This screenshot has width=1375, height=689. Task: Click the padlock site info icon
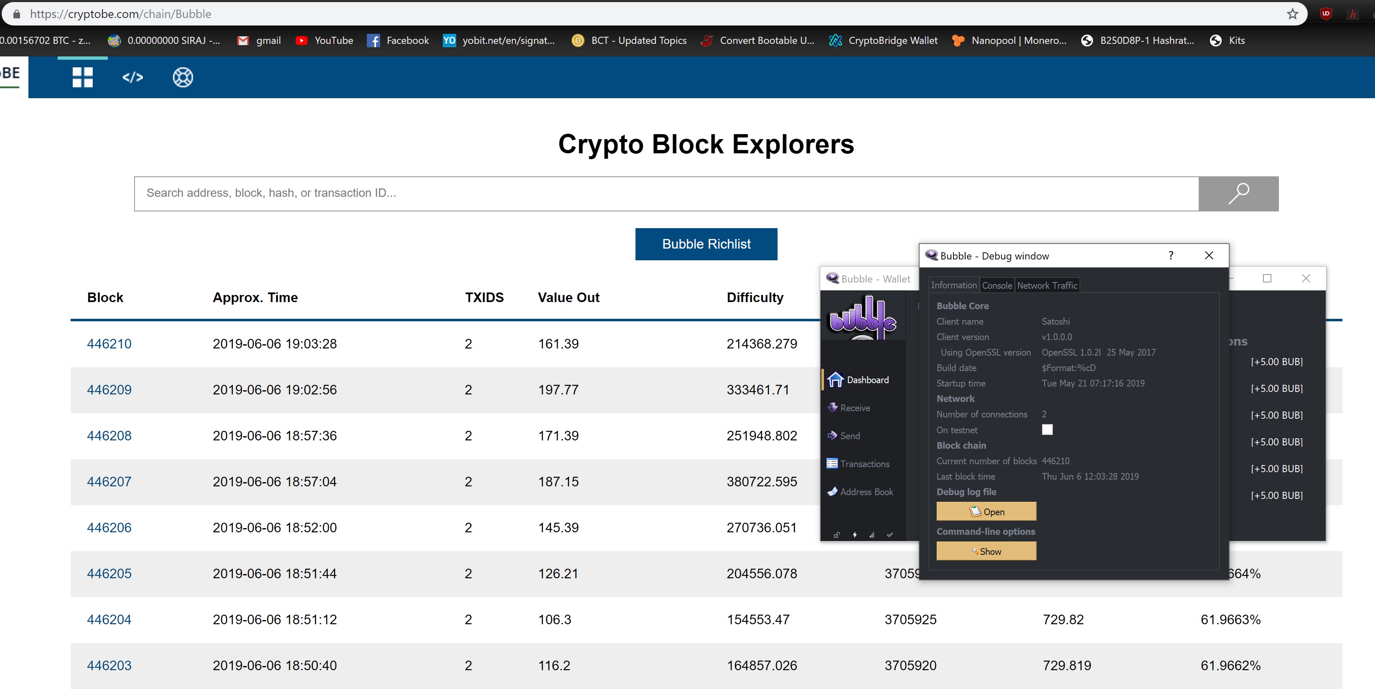(16, 14)
